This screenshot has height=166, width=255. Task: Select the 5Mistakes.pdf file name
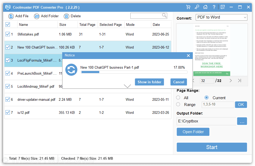[x=28, y=34]
